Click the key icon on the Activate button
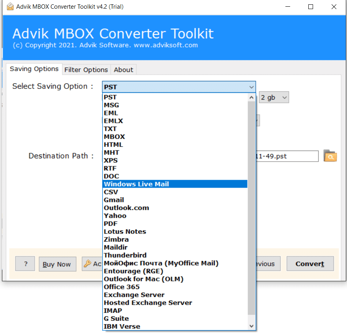The image size is (347, 333). 87,263
